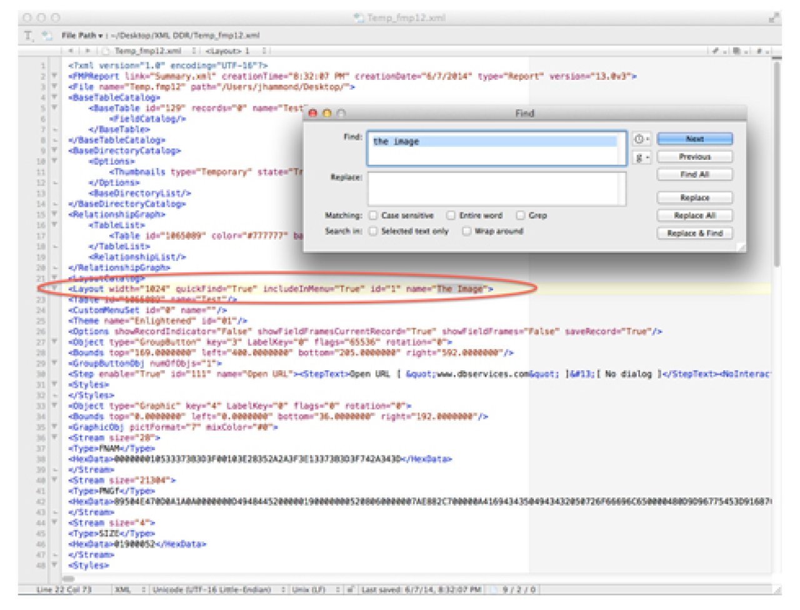Click the <CustomMenuSet id="0" line
The width and height of the screenshot is (800, 610).
pos(147,310)
